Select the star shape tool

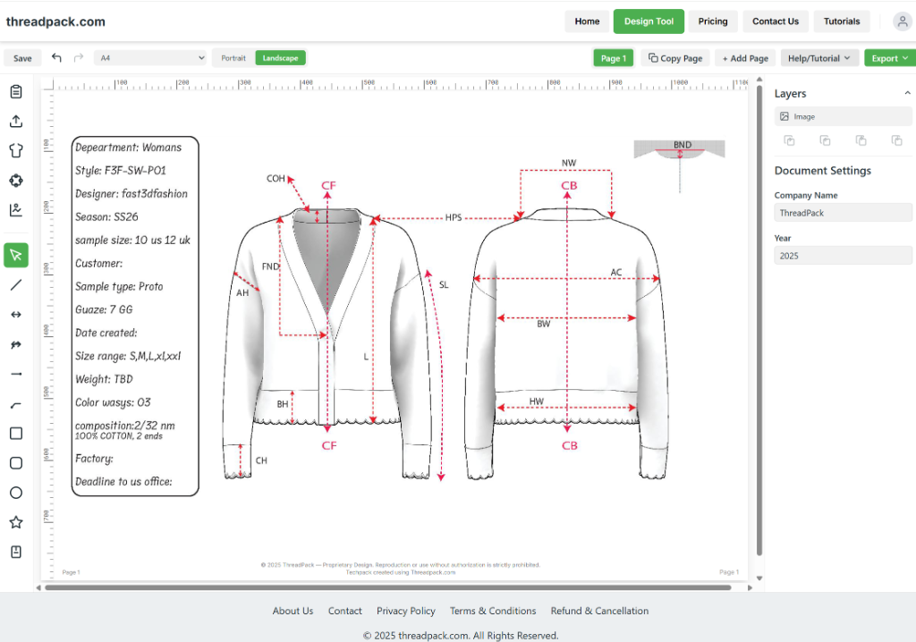[x=16, y=522]
